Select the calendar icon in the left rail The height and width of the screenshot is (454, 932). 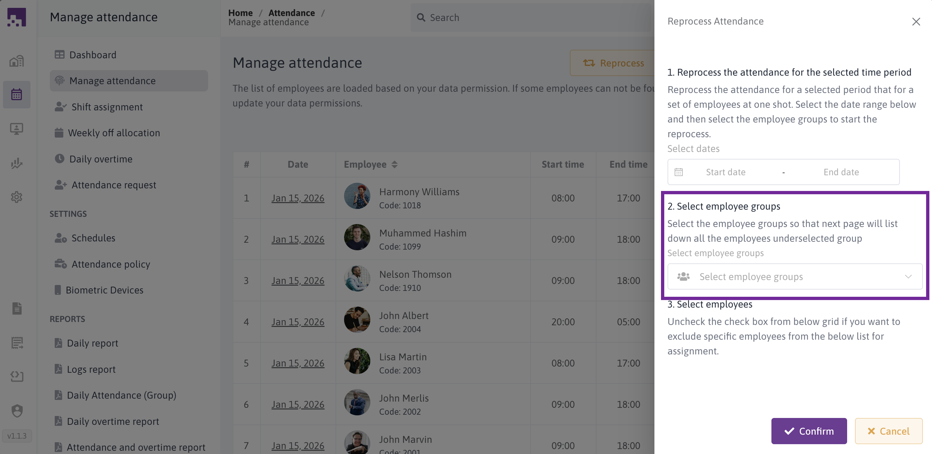[17, 95]
